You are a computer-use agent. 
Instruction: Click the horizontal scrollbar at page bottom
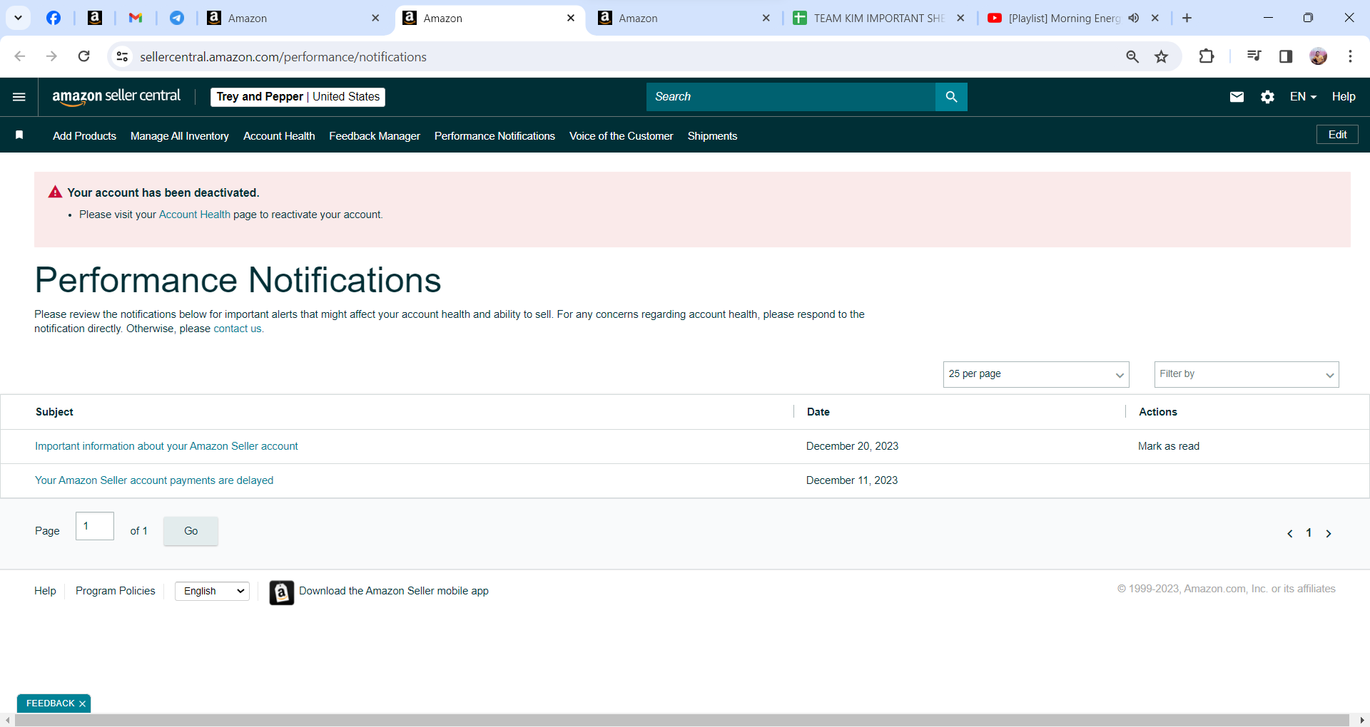[x=681, y=720]
